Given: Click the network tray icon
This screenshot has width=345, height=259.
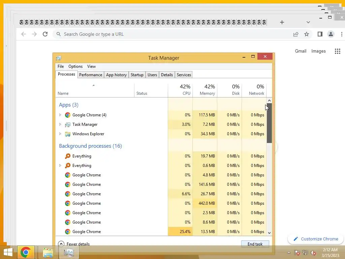Looking at the screenshot, I should pyautogui.click(x=305, y=253).
